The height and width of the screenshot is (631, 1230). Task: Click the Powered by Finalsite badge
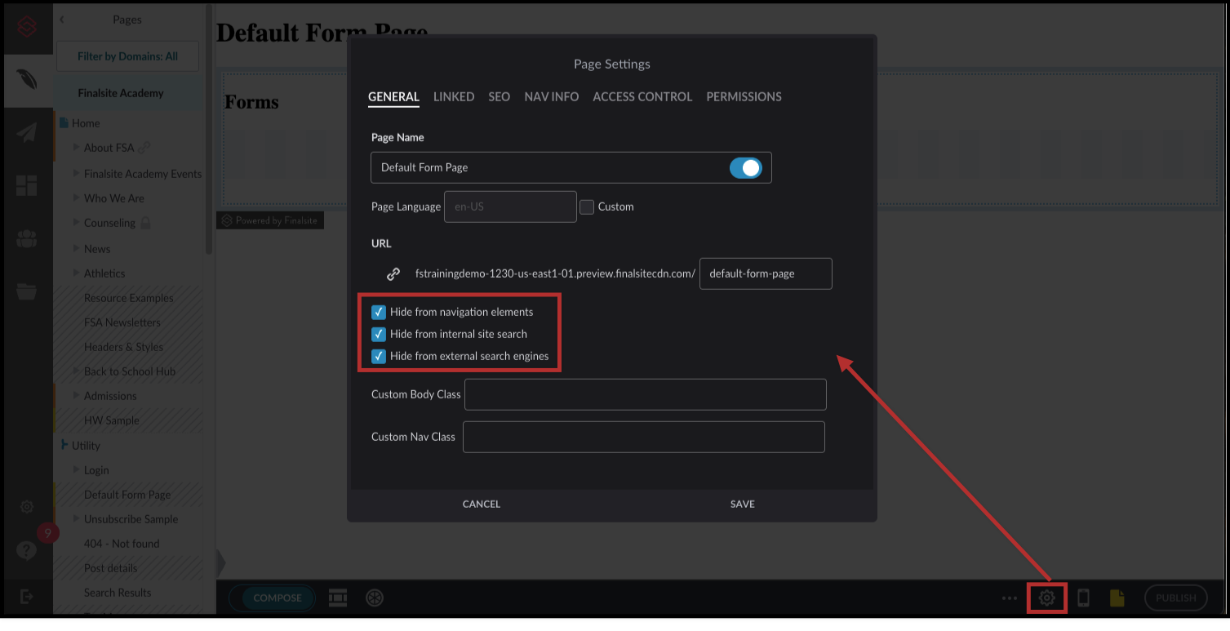pos(270,220)
